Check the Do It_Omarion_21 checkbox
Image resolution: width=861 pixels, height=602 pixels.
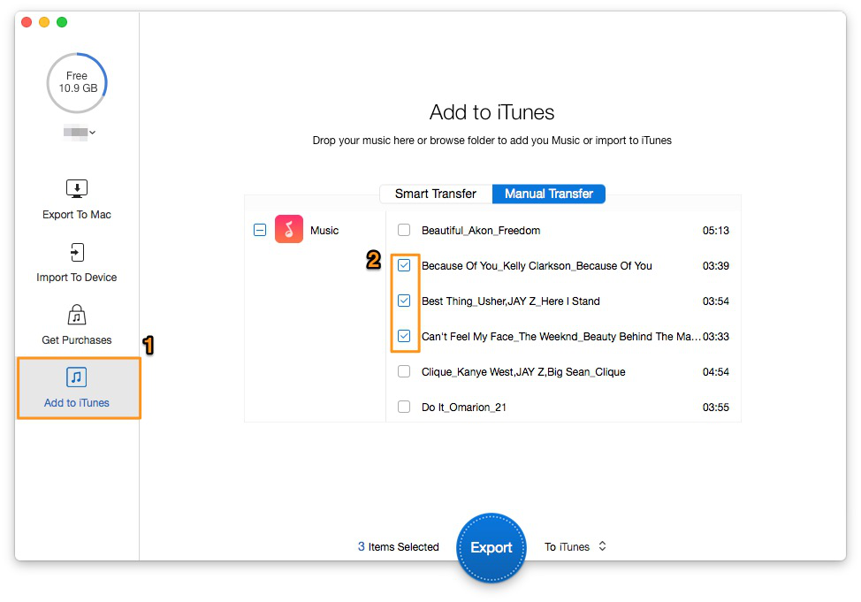(404, 407)
